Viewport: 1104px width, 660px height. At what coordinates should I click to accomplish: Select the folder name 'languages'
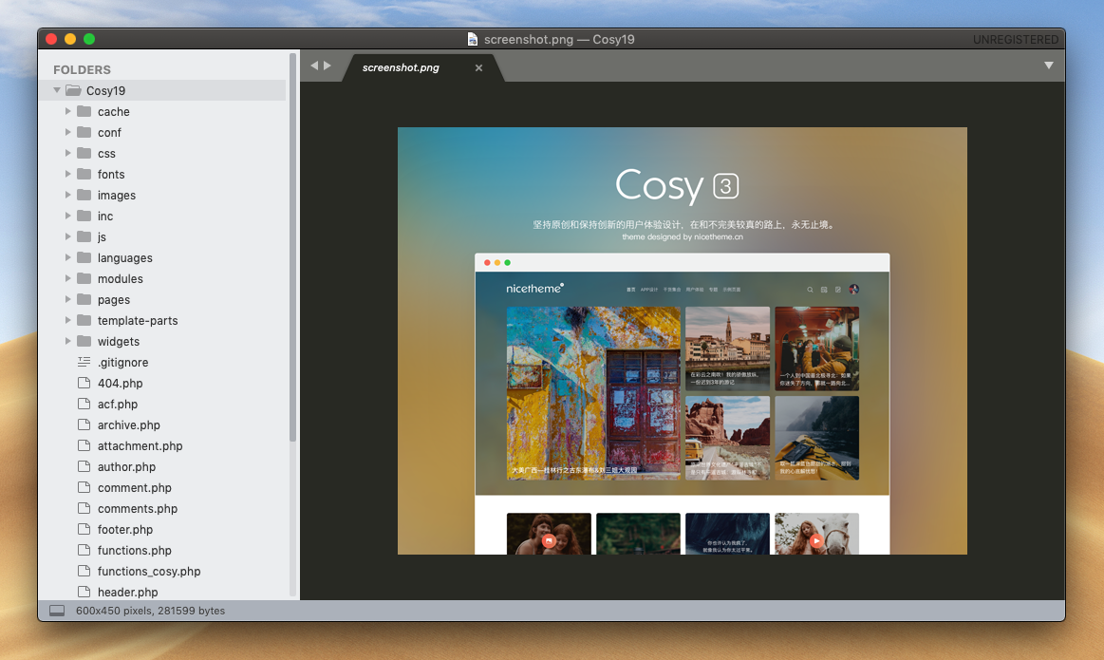[x=124, y=257]
